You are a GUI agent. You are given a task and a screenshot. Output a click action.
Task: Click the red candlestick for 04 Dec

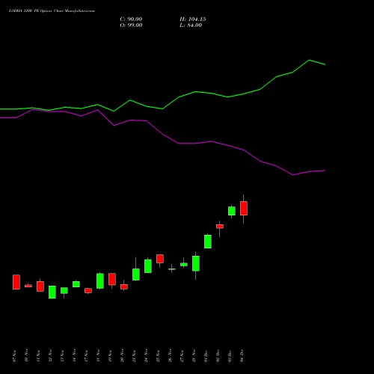tap(244, 209)
